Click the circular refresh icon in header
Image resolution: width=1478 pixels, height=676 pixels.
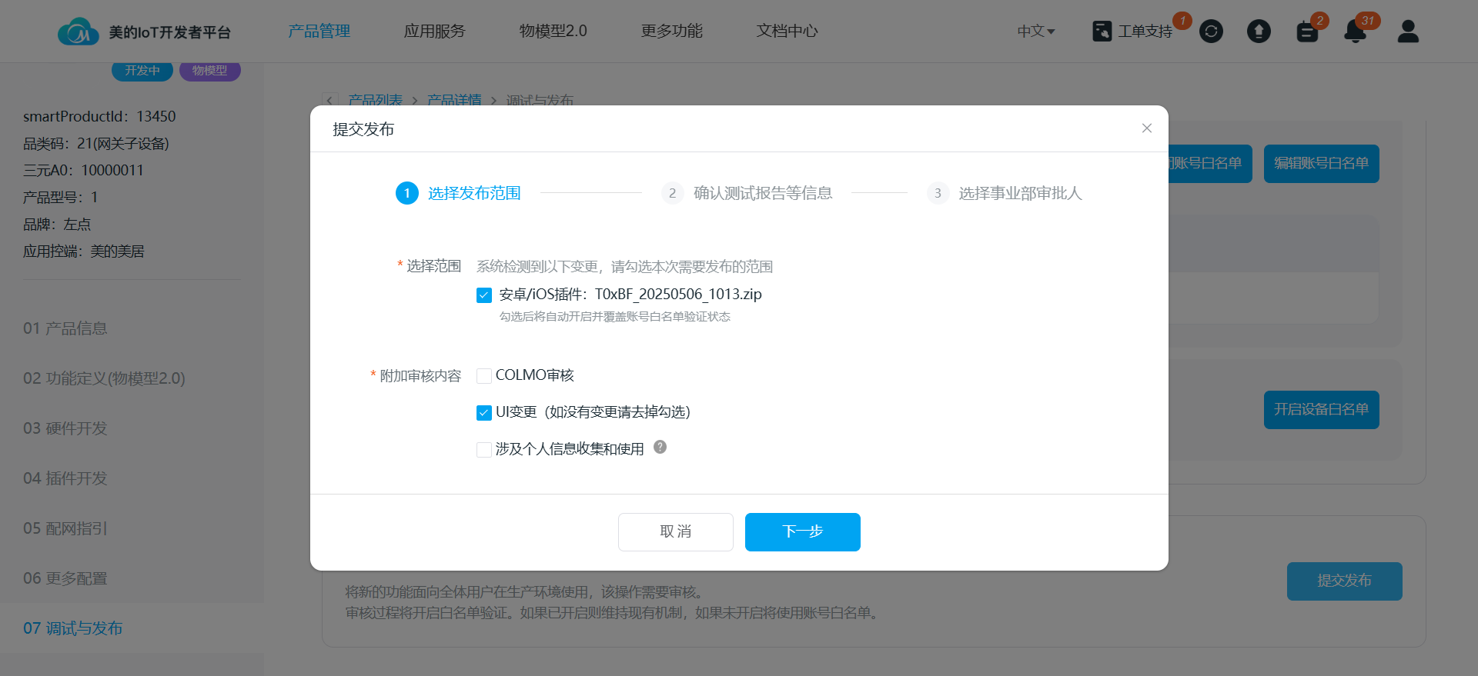click(1211, 32)
